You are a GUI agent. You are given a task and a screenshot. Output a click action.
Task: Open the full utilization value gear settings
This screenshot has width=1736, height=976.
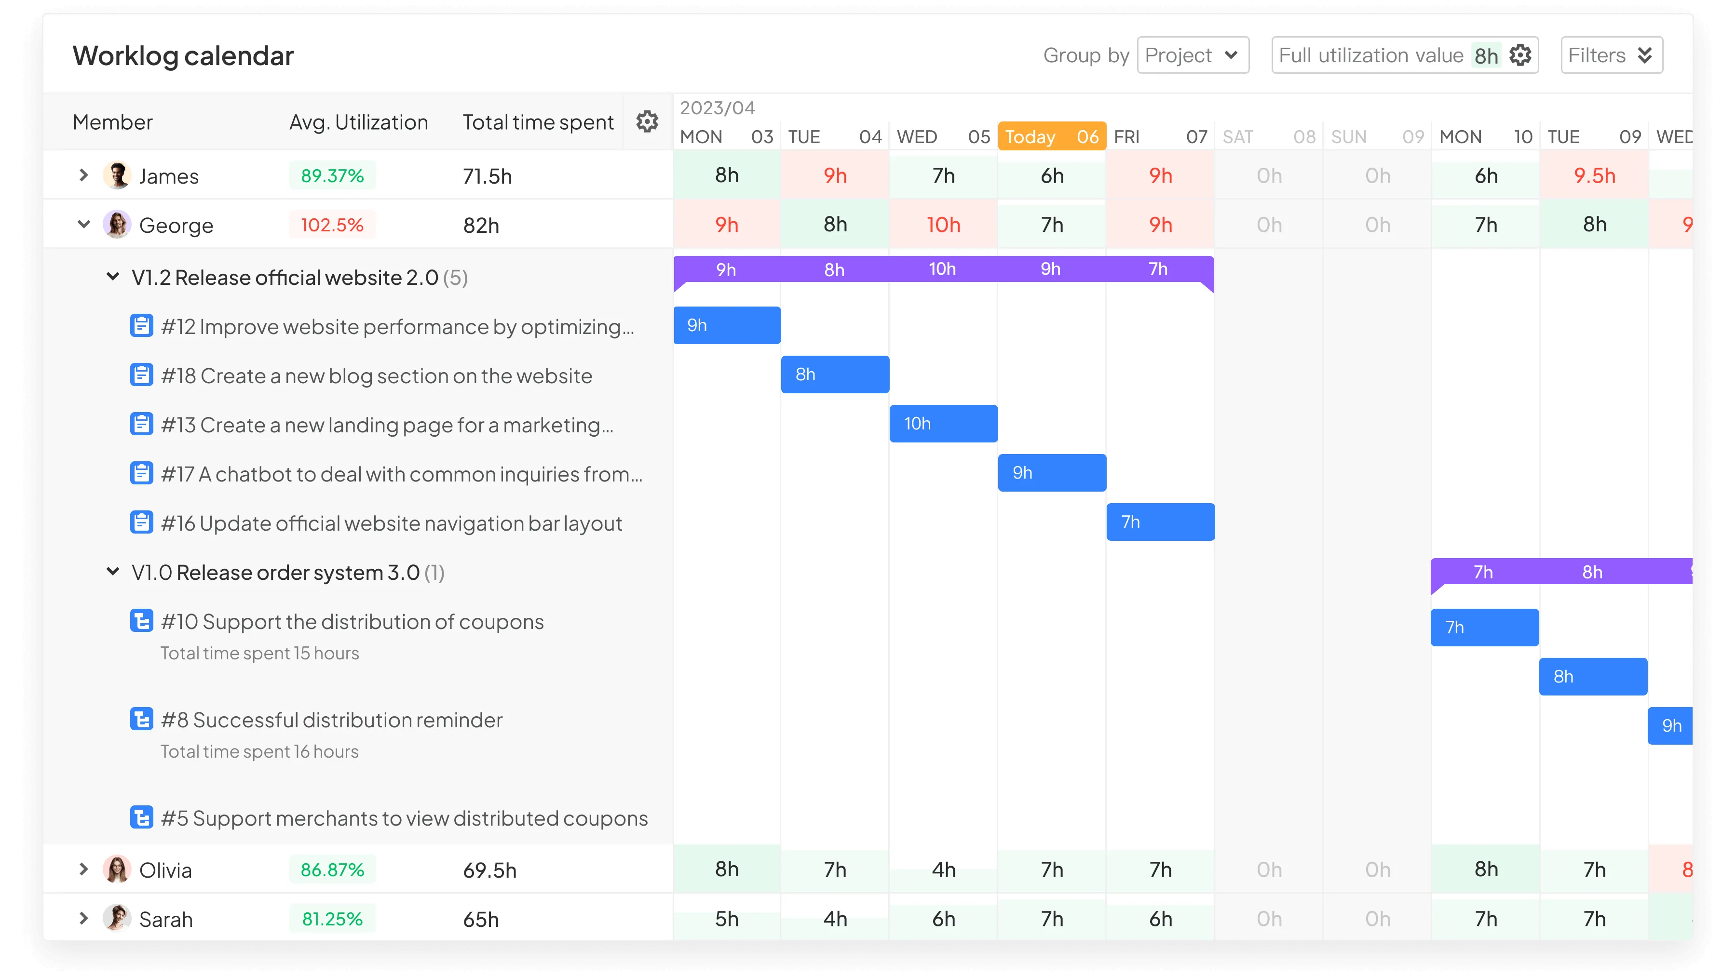[1520, 55]
